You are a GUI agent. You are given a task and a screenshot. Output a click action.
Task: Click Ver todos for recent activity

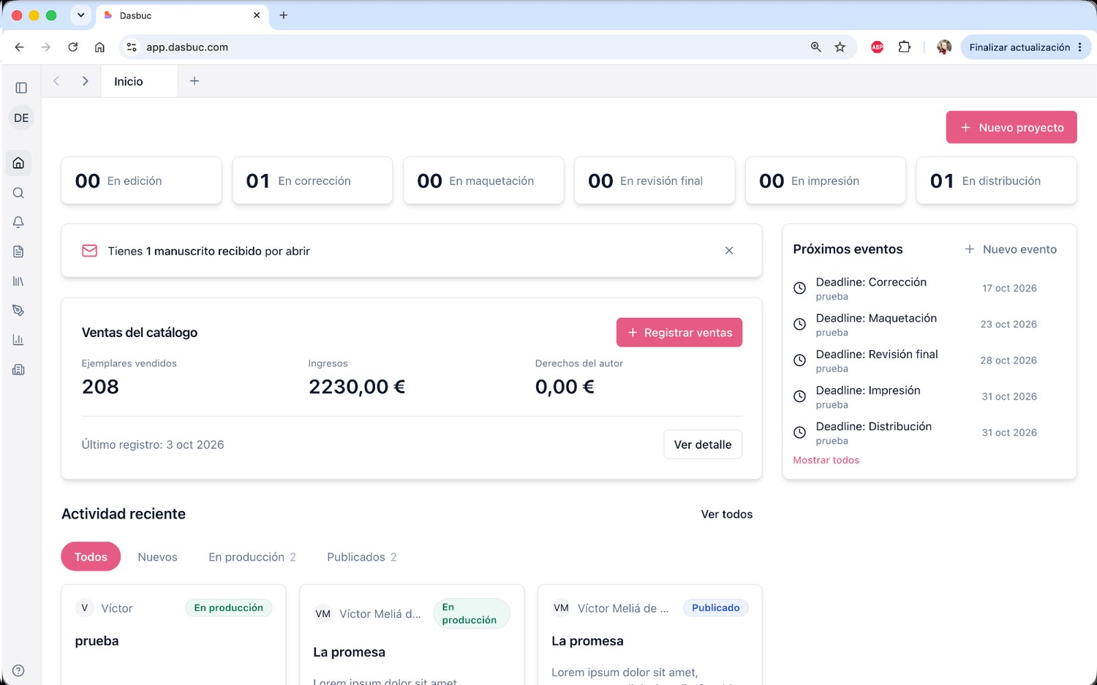tap(727, 515)
